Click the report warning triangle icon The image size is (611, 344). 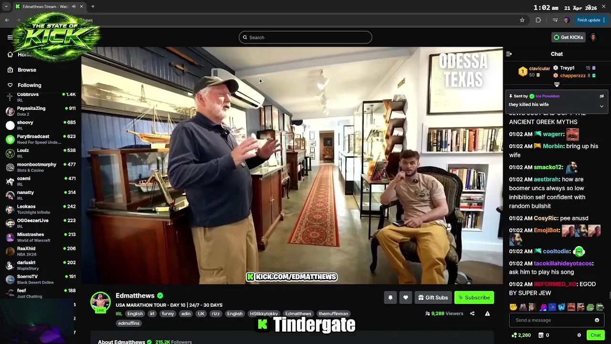(x=487, y=313)
